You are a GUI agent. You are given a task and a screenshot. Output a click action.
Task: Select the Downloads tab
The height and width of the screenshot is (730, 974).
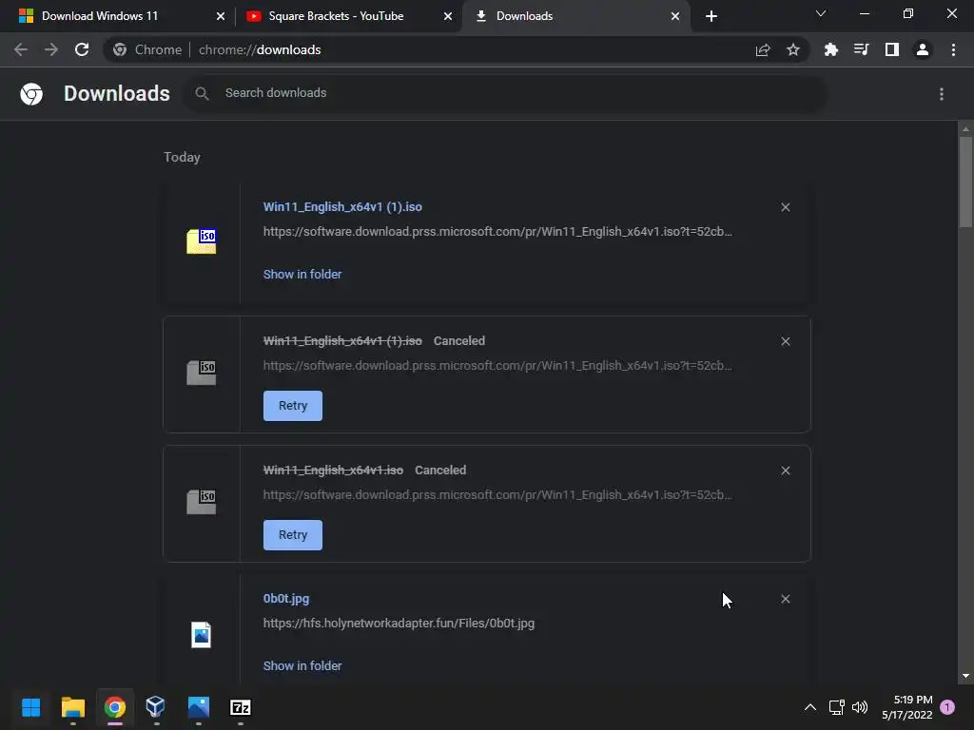575,16
